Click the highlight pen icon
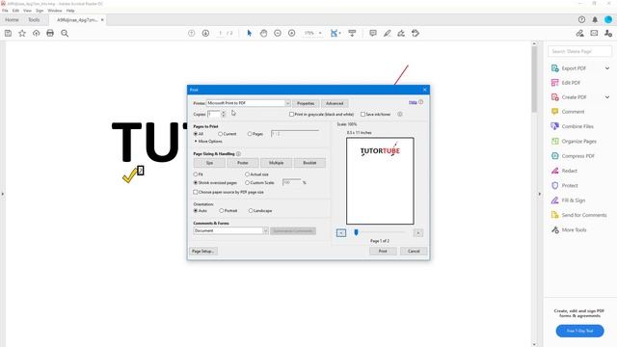 [388, 34]
